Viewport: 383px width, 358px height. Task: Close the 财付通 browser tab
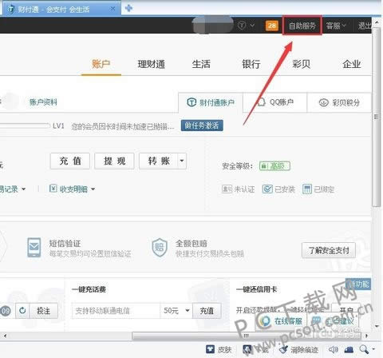(113, 9)
